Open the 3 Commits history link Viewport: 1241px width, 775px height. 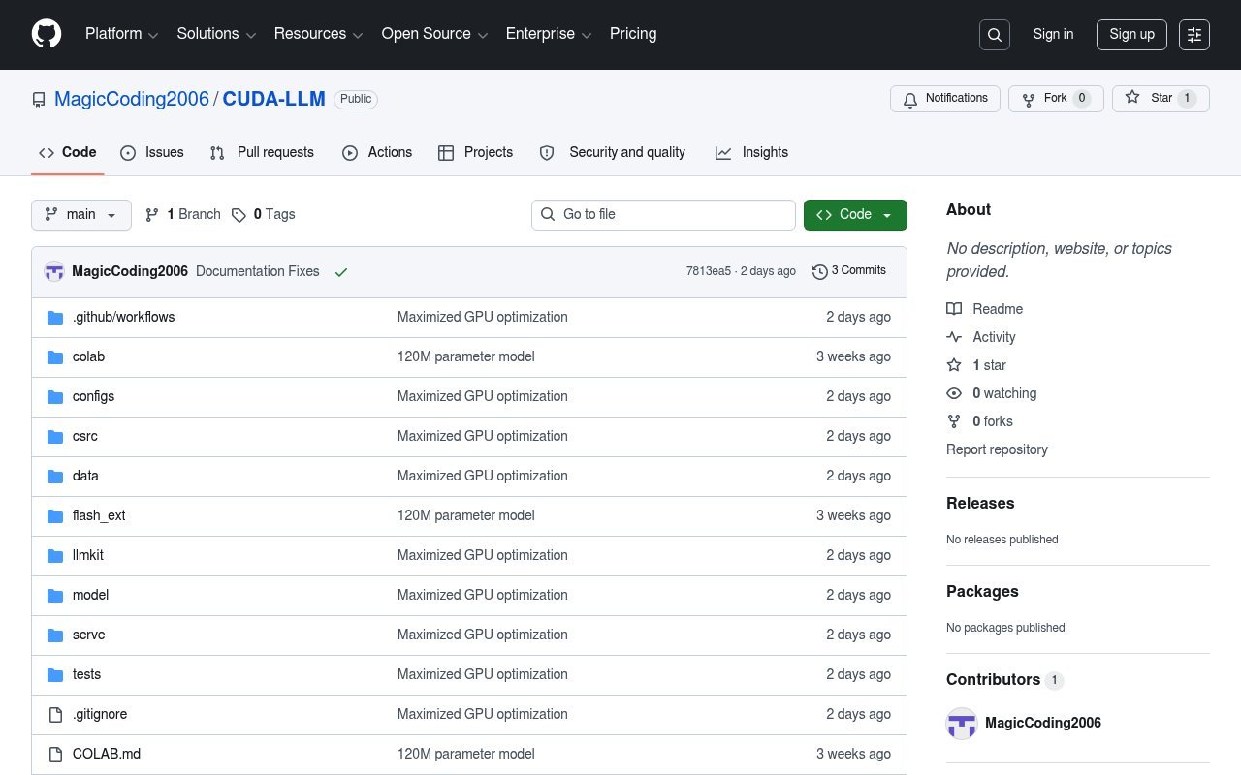pyautogui.click(x=849, y=271)
